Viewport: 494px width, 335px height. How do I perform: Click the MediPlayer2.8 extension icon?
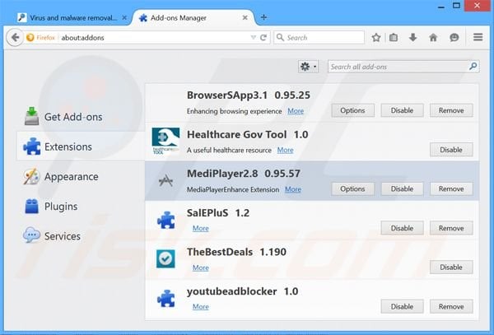click(166, 180)
